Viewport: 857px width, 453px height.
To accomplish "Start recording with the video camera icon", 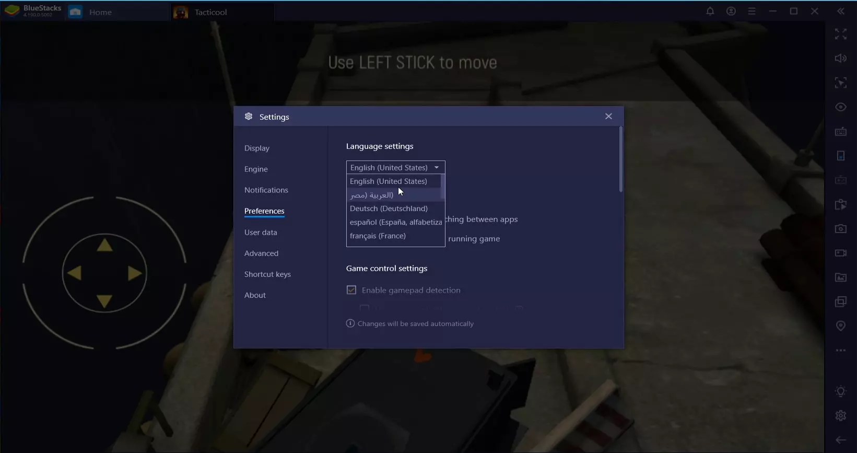I will click(x=840, y=253).
